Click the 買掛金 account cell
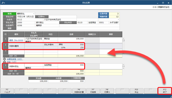This screenshot has width=172, height=98. (50, 39)
